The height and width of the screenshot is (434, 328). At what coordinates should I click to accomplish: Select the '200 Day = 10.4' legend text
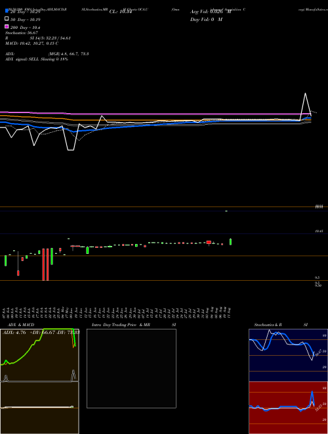(26, 28)
